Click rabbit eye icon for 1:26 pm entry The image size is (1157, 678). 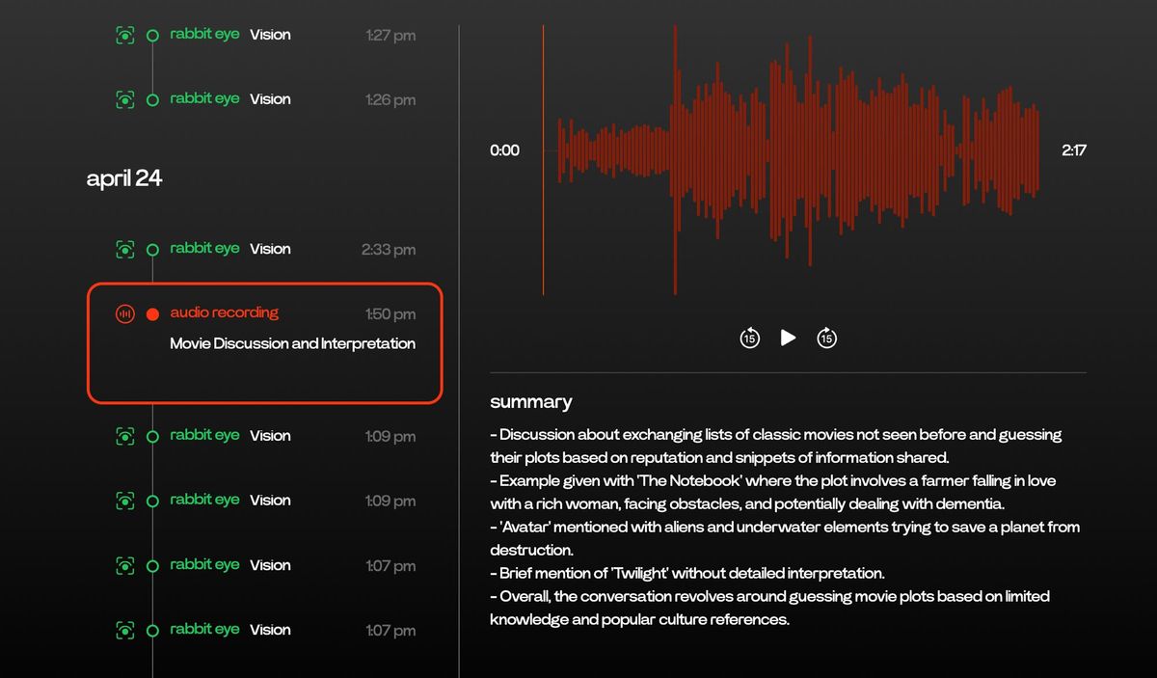click(124, 99)
